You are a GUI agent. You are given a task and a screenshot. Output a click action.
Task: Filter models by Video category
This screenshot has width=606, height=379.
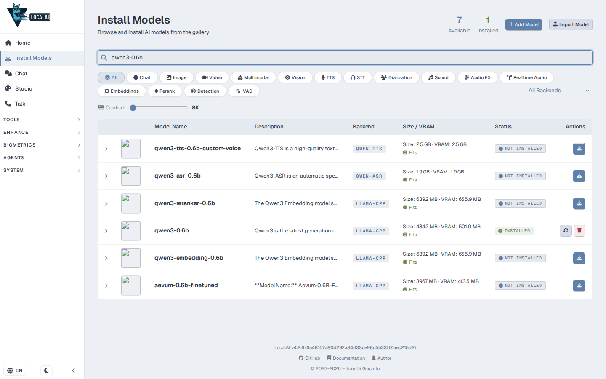[x=212, y=77]
